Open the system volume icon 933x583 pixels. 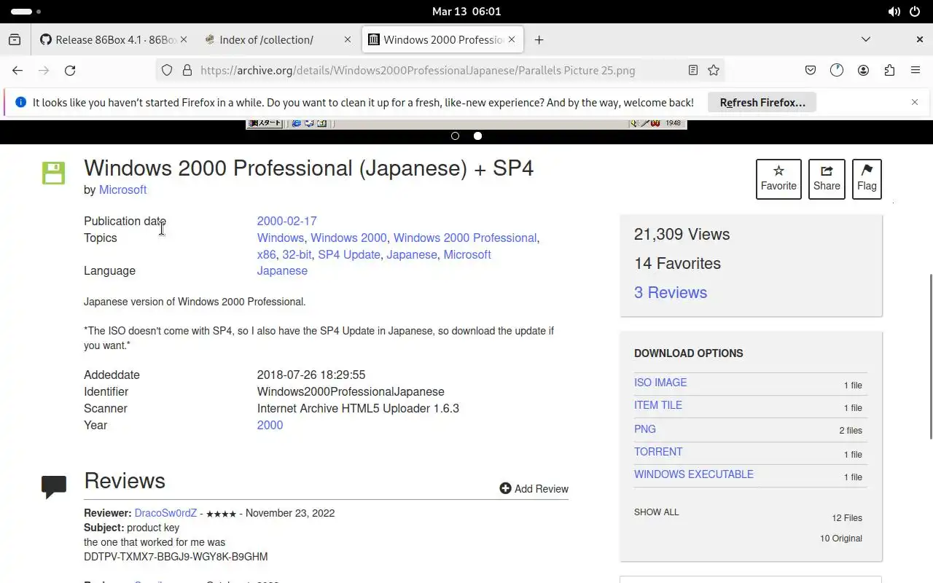click(x=894, y=12)
